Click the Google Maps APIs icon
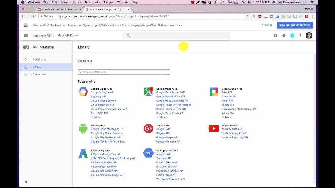 pyautogui.click(x=148, y=92)
